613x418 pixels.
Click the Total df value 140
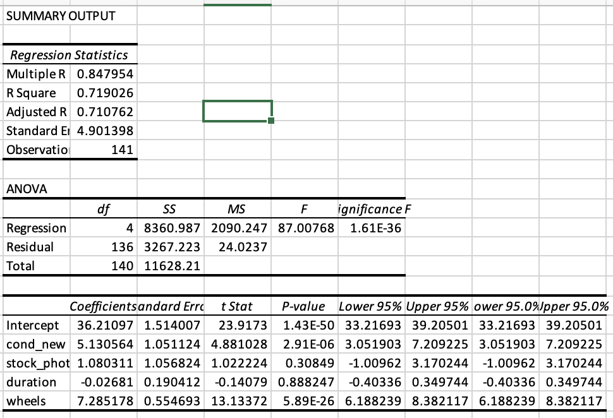click(104, 266)
